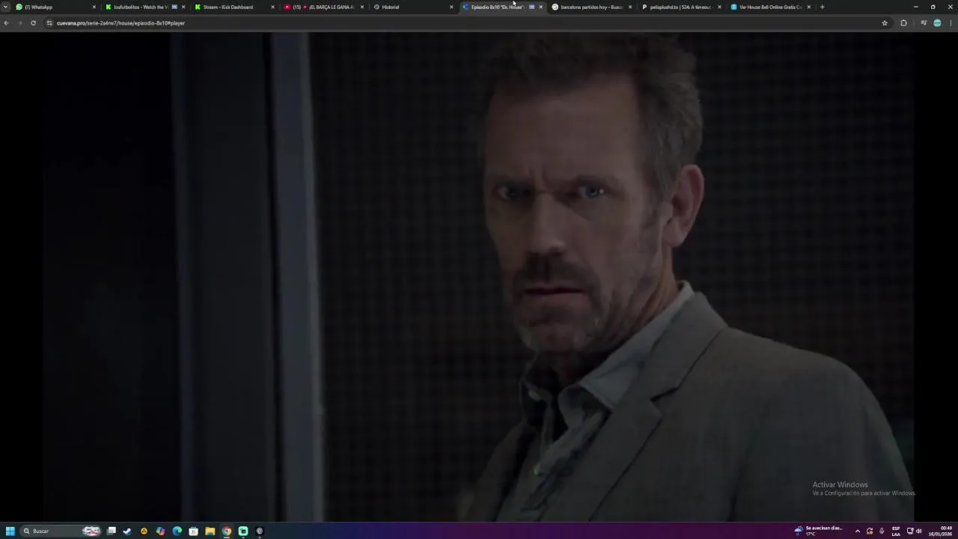Click the microphone tray icon
Screen dimensions: 958x539
pyautogui.click(x=882, y=531)
